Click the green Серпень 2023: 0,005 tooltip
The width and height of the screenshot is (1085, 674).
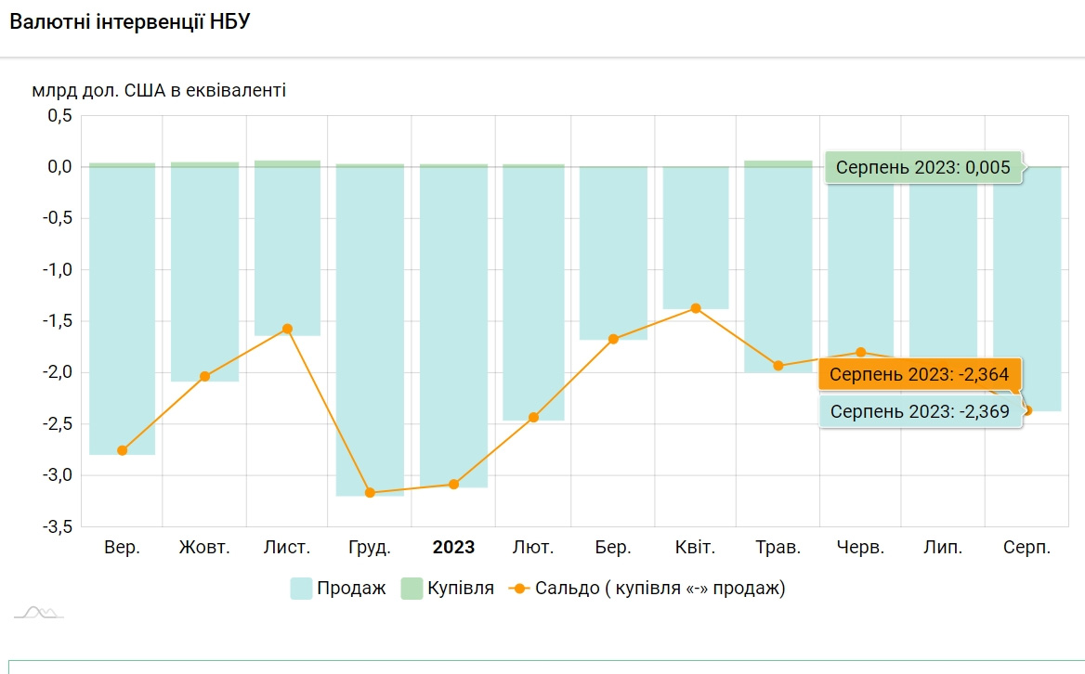[923, 168]
